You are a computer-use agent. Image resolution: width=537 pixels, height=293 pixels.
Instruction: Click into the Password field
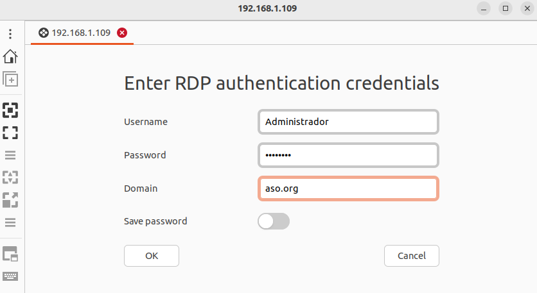click(x=348, y=155)
